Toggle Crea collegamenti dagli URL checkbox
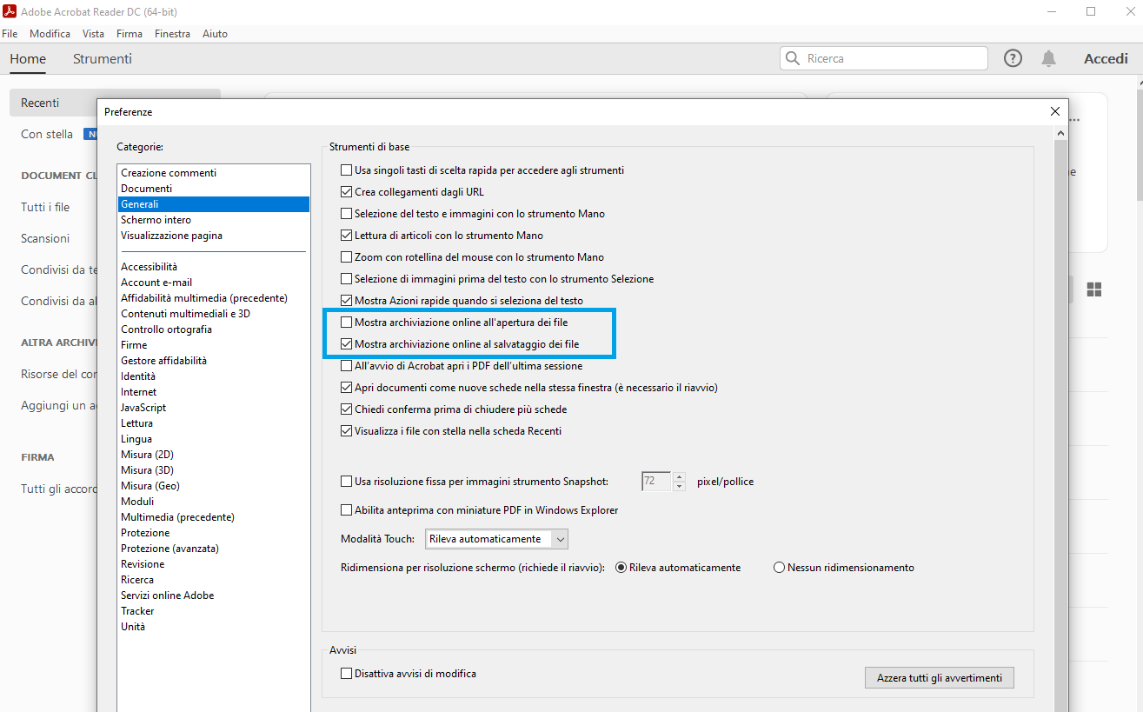Image resolution: width=1143 pixels, height=712 pixels. (347, 192)
